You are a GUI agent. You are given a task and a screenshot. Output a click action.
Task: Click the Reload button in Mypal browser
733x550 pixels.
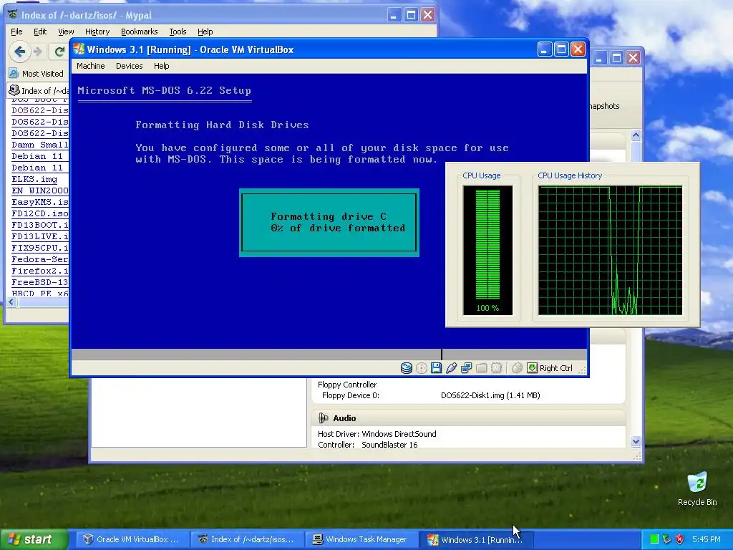pos(59,52)
